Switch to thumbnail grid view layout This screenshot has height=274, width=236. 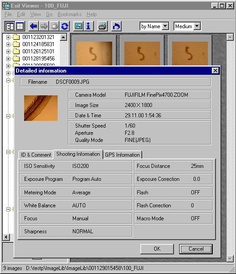(x=20, y=26)
